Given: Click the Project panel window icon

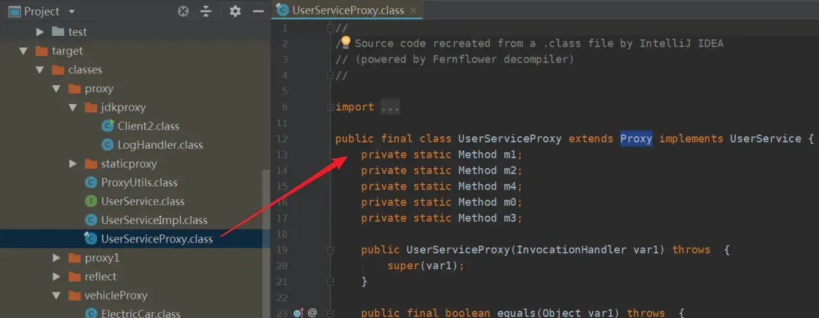Looking at the screenshot, I should [x=13, y=12].
